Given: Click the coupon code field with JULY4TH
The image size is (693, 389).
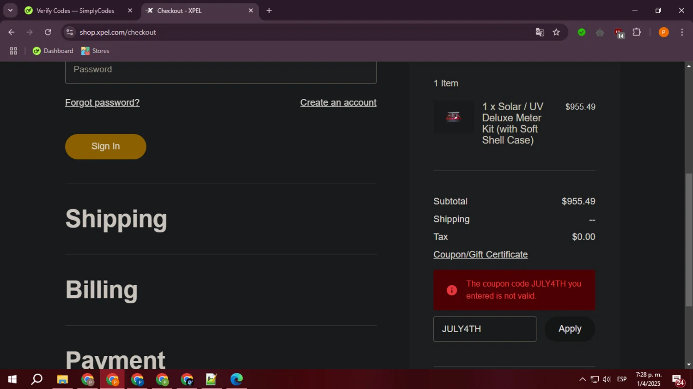Looking at the screenshot, I should [x=485, y=329].
